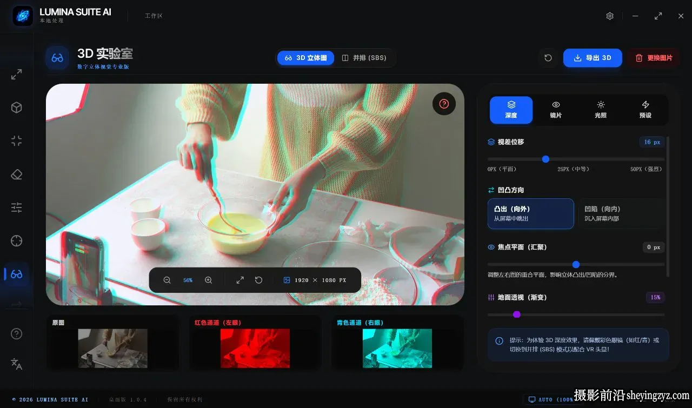Select the eraser tool in sidebar

click(x=17, y=174)
